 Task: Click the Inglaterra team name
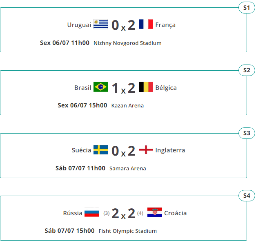[170, 150]
